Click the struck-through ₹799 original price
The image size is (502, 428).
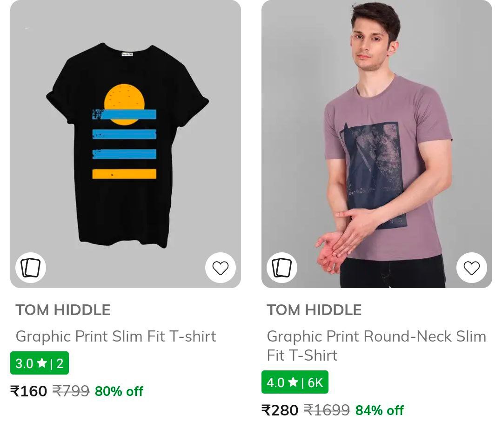(x=71, y=391)
